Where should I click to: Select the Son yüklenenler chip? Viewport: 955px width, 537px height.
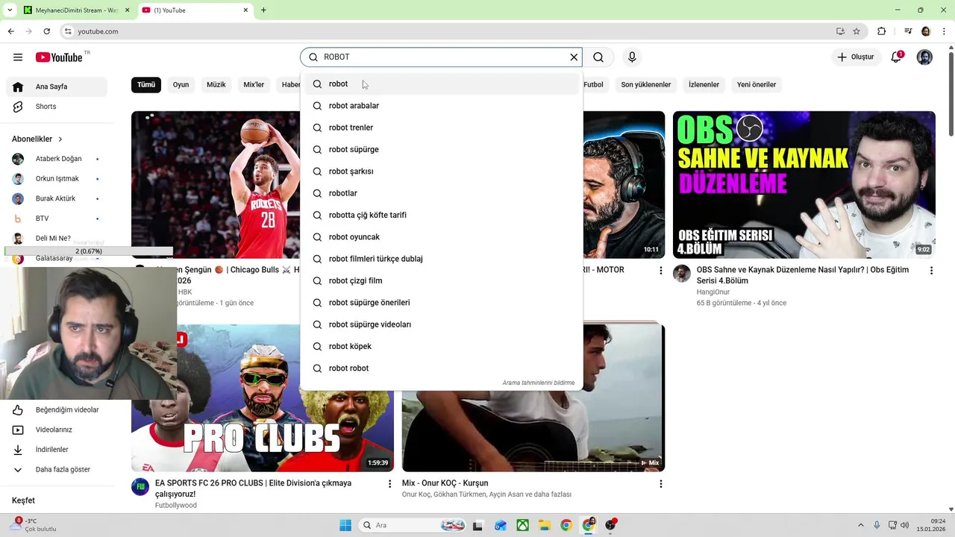coord(646,85)
